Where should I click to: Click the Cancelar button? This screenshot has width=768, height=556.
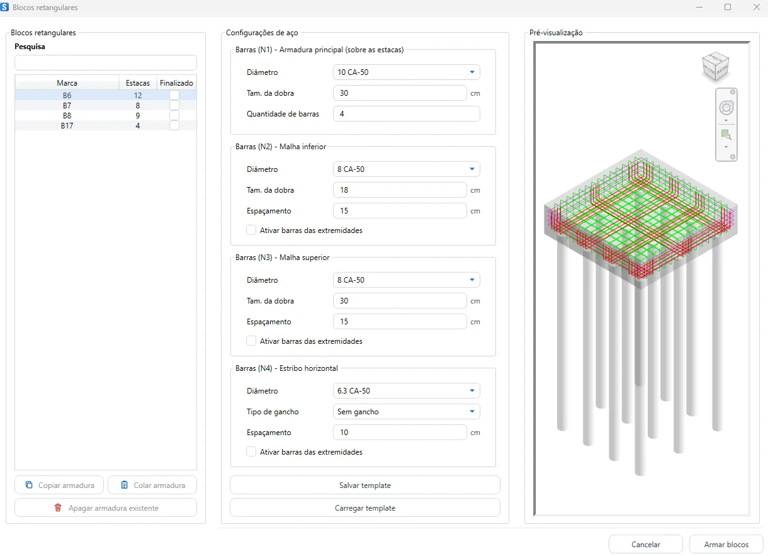point(646,545)
